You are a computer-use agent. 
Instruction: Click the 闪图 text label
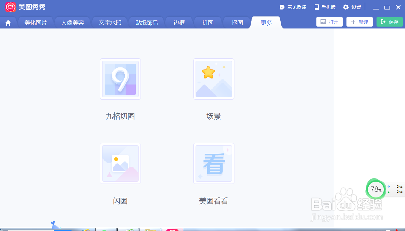tap(120, 201)
